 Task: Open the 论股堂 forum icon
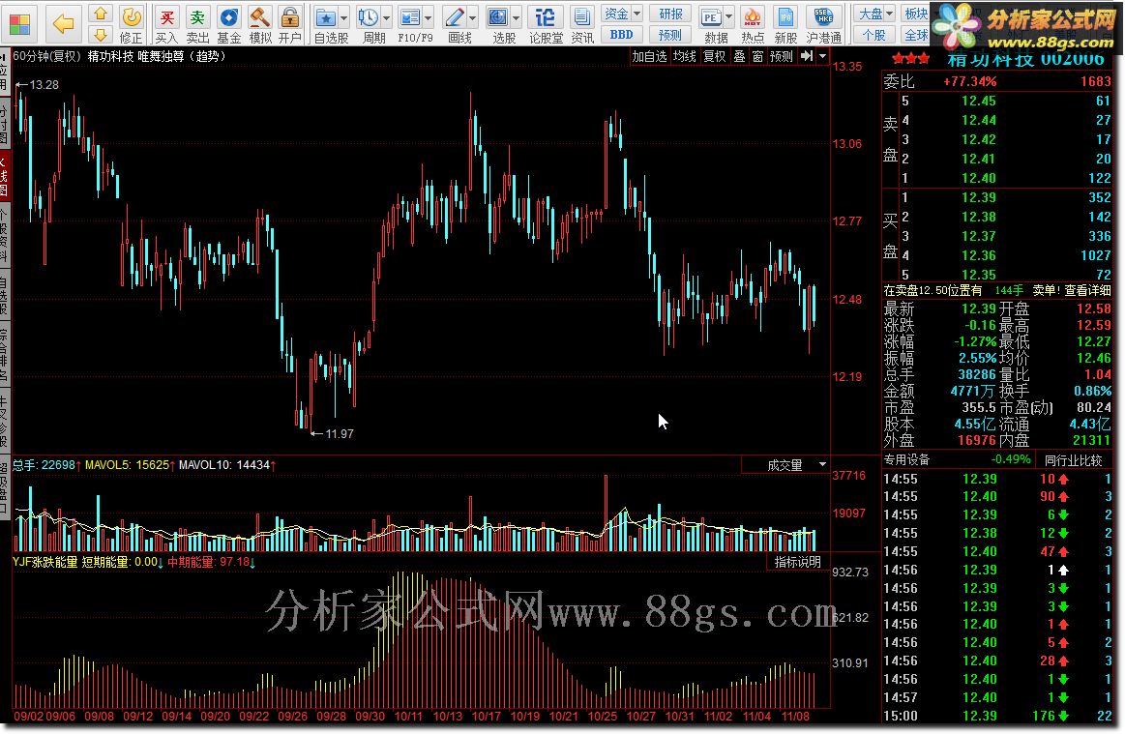546,17
